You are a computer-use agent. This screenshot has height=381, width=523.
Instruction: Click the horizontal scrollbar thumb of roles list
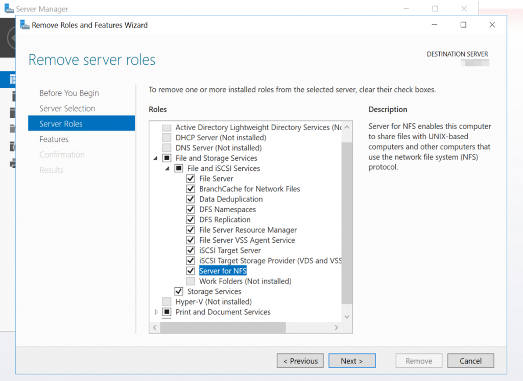(223, 327)
